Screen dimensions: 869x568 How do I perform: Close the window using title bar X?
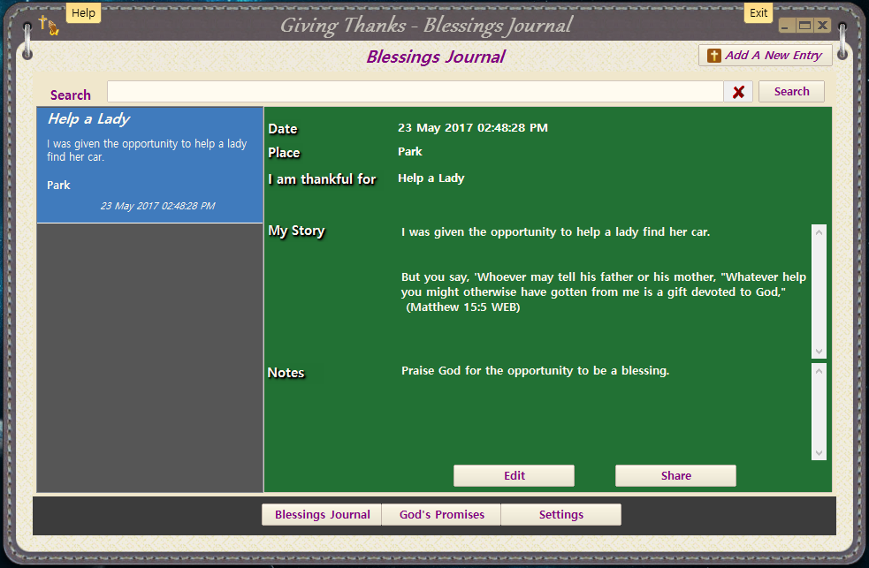pos(822,26)
